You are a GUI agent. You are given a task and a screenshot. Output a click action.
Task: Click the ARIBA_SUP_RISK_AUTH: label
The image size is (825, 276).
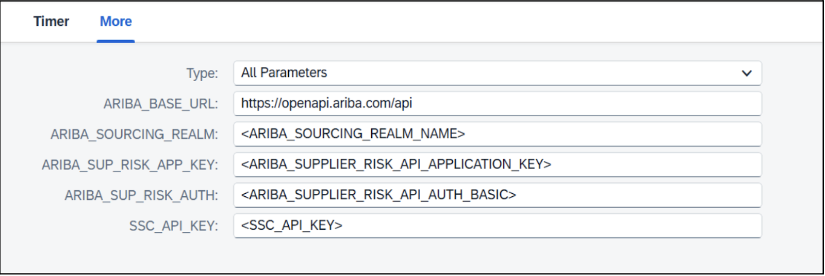(x=141, y=195)
